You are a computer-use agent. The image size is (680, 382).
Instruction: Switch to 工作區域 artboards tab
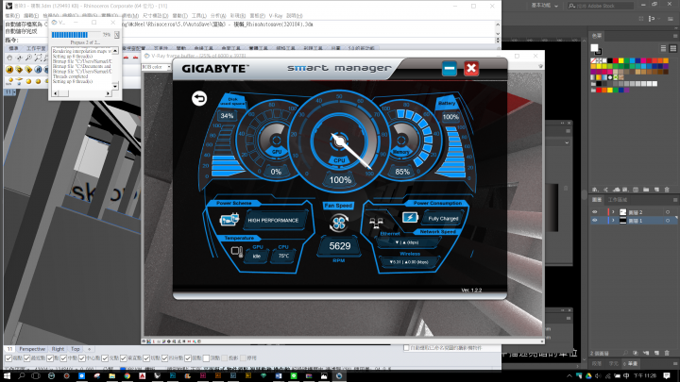[x=617, y=200]
